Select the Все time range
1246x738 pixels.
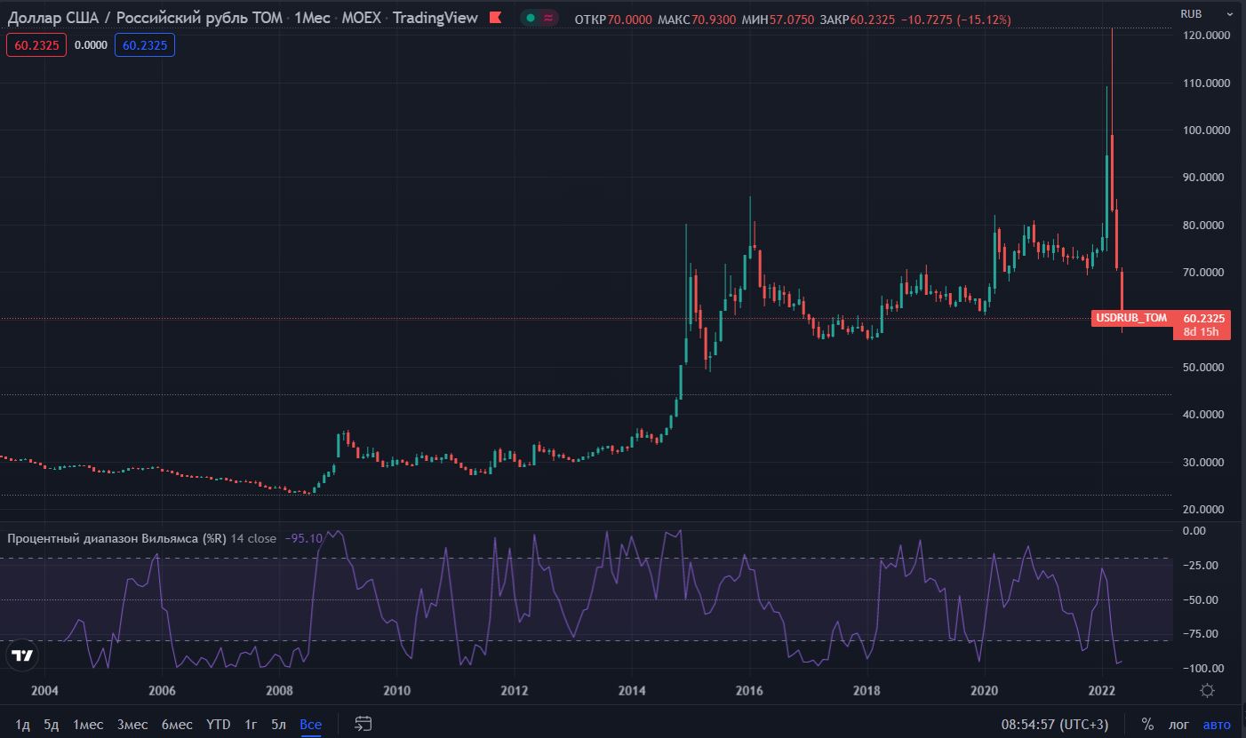click(310, 724)
